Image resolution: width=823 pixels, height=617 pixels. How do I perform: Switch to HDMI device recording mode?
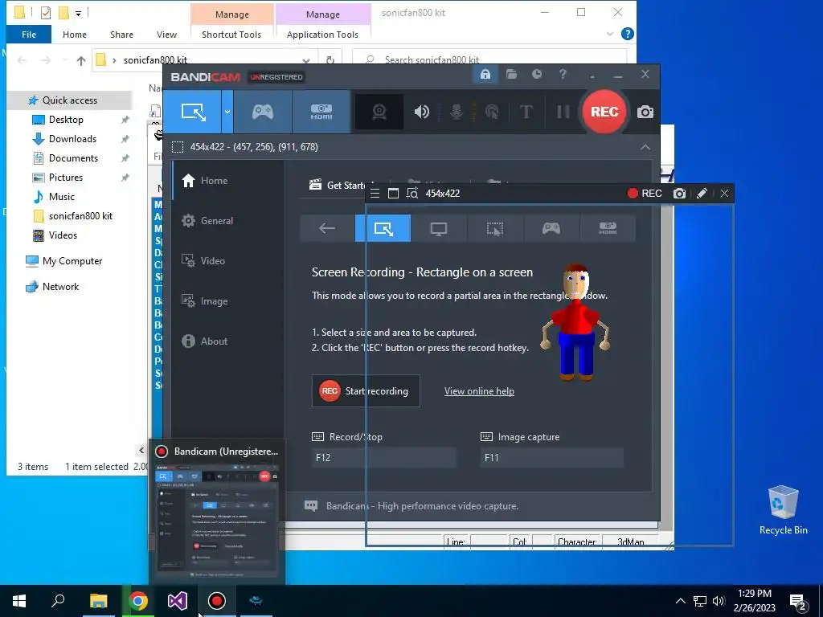(x=321, y=112)
